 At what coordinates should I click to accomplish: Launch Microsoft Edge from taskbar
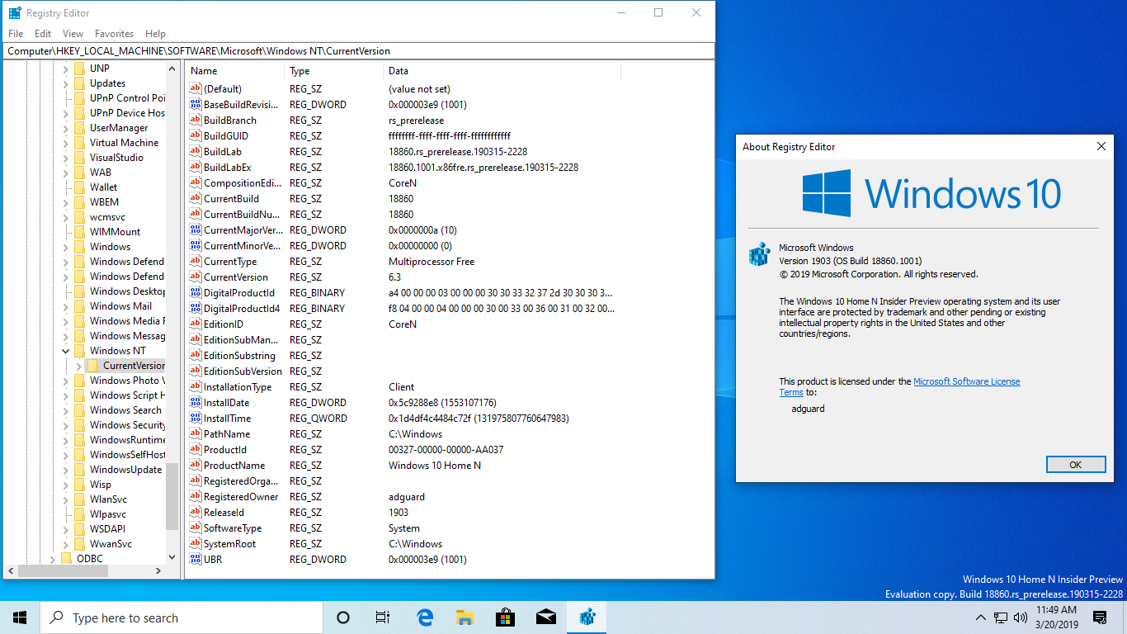(425, 617)
